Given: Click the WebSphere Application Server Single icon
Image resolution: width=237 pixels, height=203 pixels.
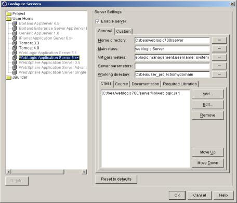Looking at the screenshot, I should click(x=15, y=72).
